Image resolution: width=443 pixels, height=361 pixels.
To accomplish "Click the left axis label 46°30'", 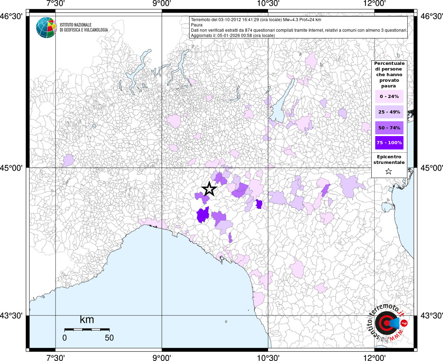I will click(x=11, y=16).
